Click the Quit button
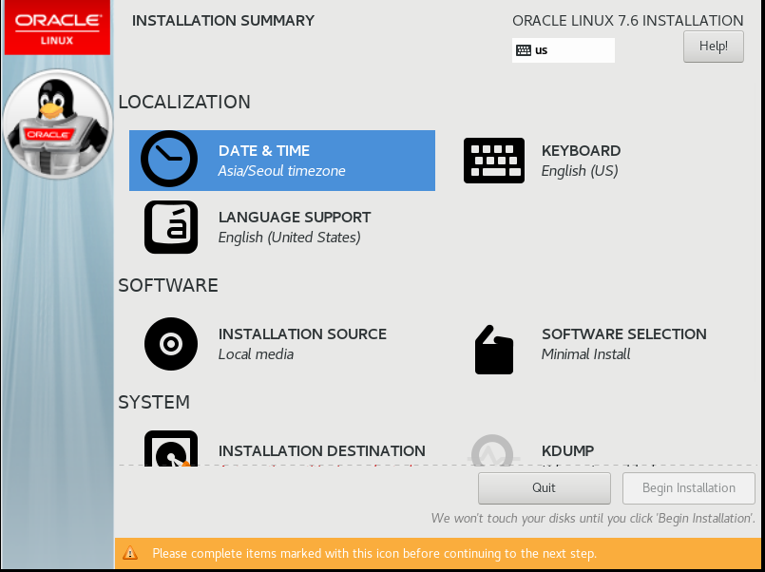 click(544, 488)
